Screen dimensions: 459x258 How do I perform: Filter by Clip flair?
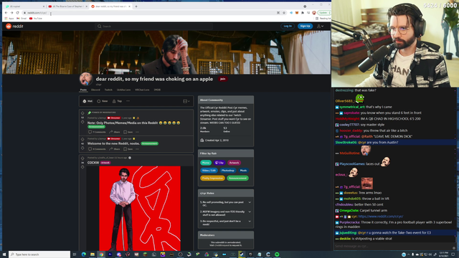219,163
